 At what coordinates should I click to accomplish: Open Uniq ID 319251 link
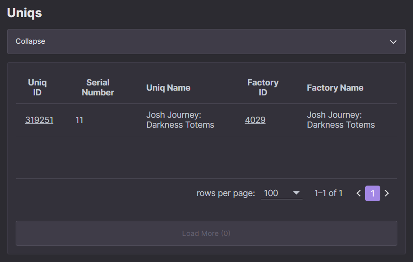39,120
